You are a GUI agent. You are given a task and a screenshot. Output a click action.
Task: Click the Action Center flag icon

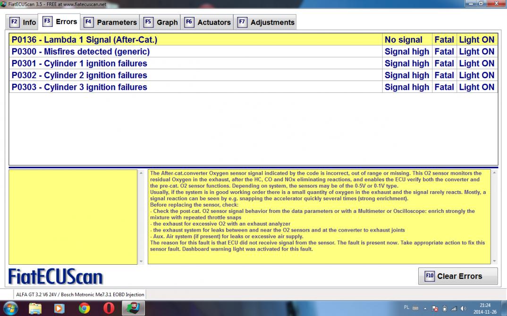click(435, 308)
